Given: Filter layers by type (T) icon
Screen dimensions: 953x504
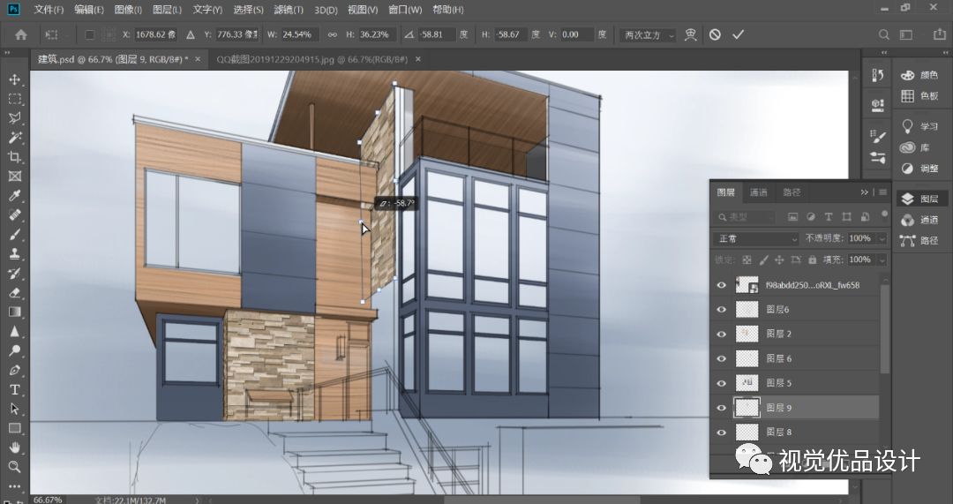Looking at the screenshot, I should (829, 216).
